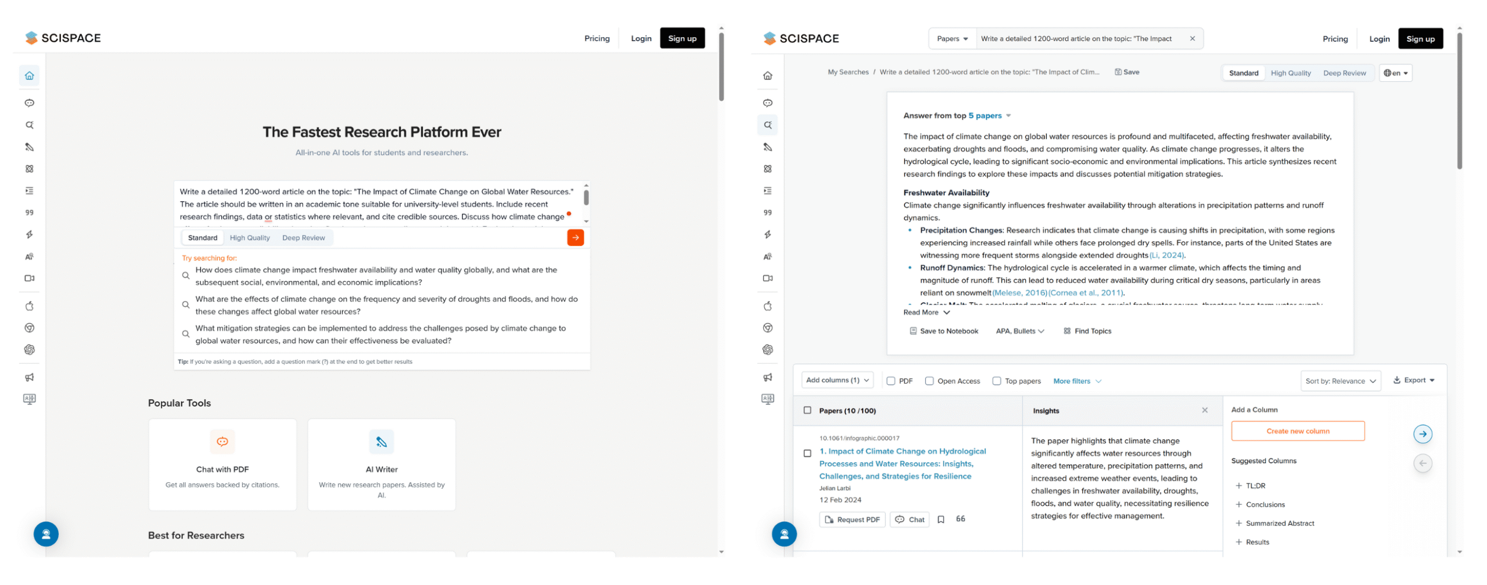Expand the answer with Read More

click(926, 312)
